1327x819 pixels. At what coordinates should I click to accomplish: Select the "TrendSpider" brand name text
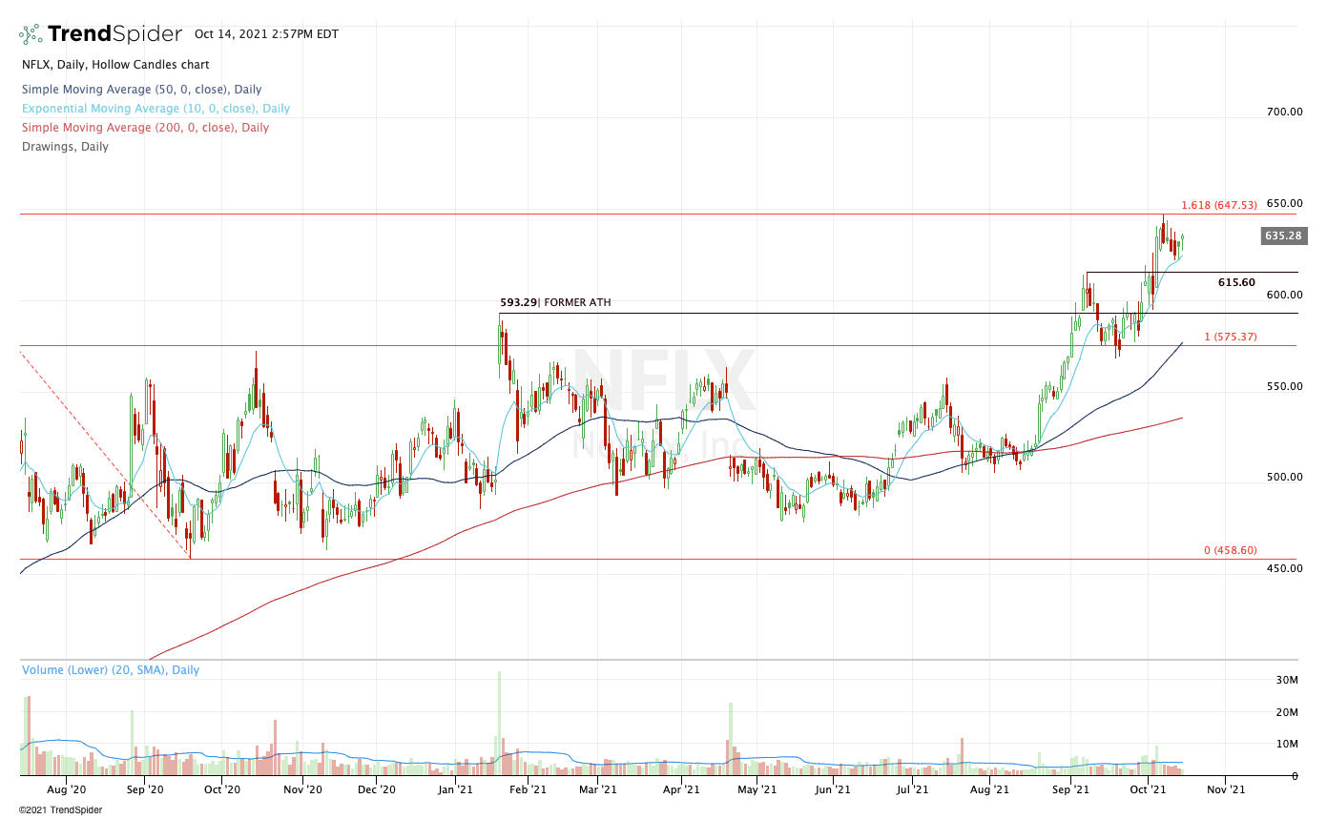tap(114, 34)
